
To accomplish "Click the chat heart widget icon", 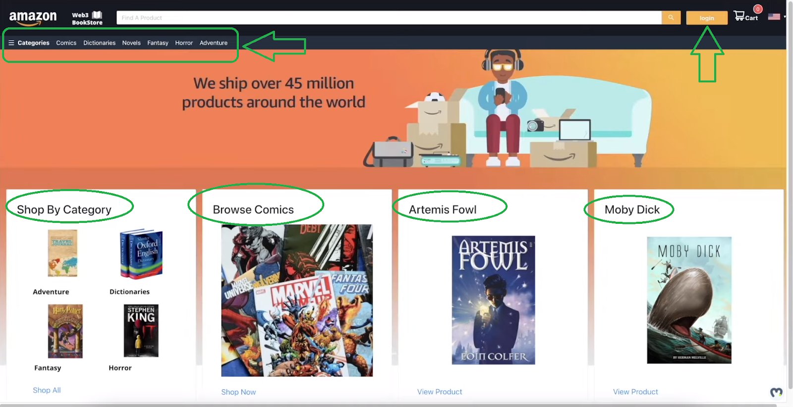I will click(776, 393).
